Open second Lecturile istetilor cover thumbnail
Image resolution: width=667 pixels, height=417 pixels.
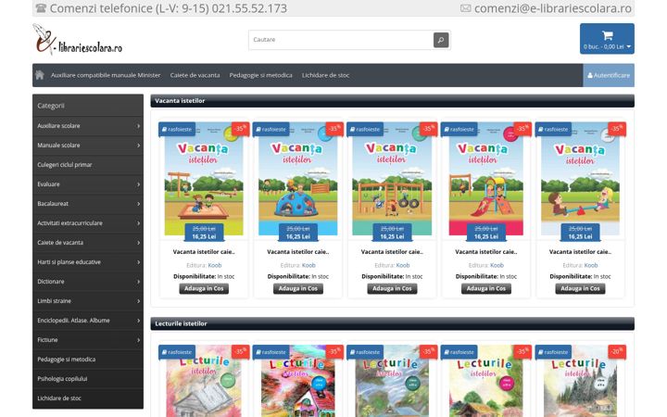coord(297,381)
